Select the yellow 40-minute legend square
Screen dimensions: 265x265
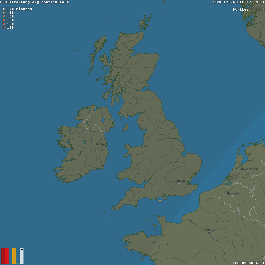tap(4, 13)
